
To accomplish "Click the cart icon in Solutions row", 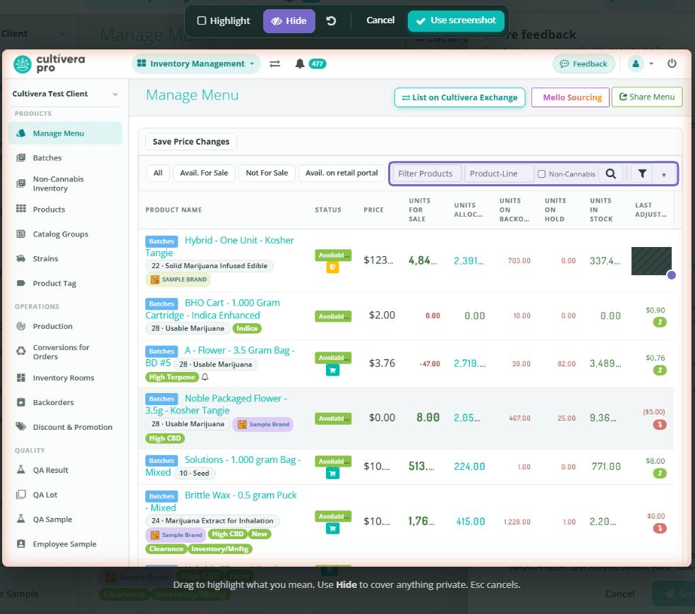I will (x=333, y=474).
